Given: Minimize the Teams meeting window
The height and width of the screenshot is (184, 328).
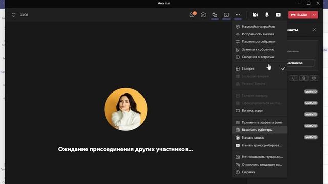Looking at the screenshot, I should pyautogui.click(x=299, y=3).
